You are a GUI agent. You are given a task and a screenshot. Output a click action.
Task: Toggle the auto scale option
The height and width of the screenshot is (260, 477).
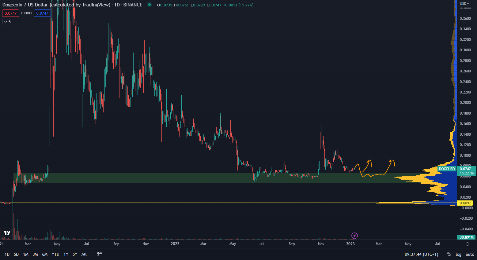(470, 254)
